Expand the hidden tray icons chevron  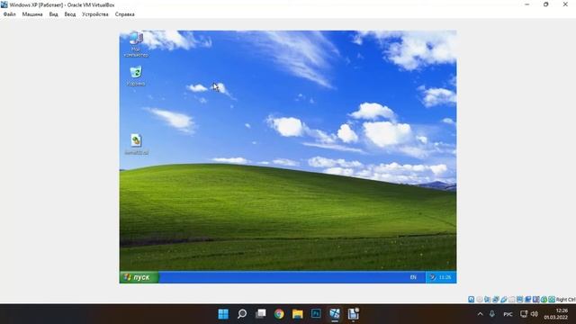480,314
